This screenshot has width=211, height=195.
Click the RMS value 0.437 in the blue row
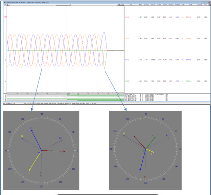click(x=140, y=60)
